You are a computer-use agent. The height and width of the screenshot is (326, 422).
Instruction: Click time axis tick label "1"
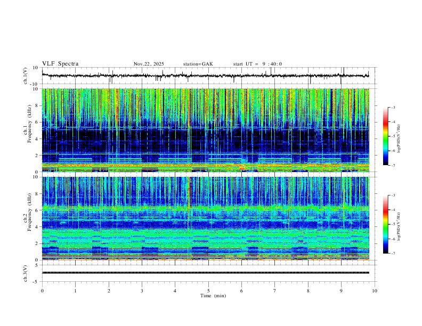click(75, 291)
